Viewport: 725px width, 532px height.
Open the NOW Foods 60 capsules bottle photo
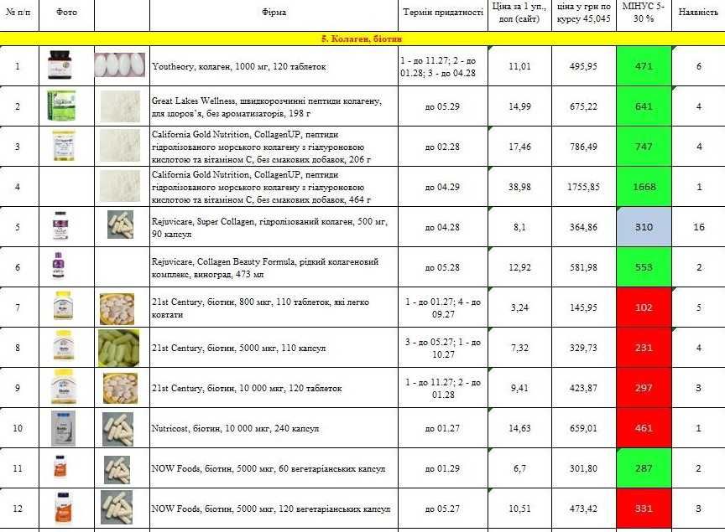coord(60,467)
